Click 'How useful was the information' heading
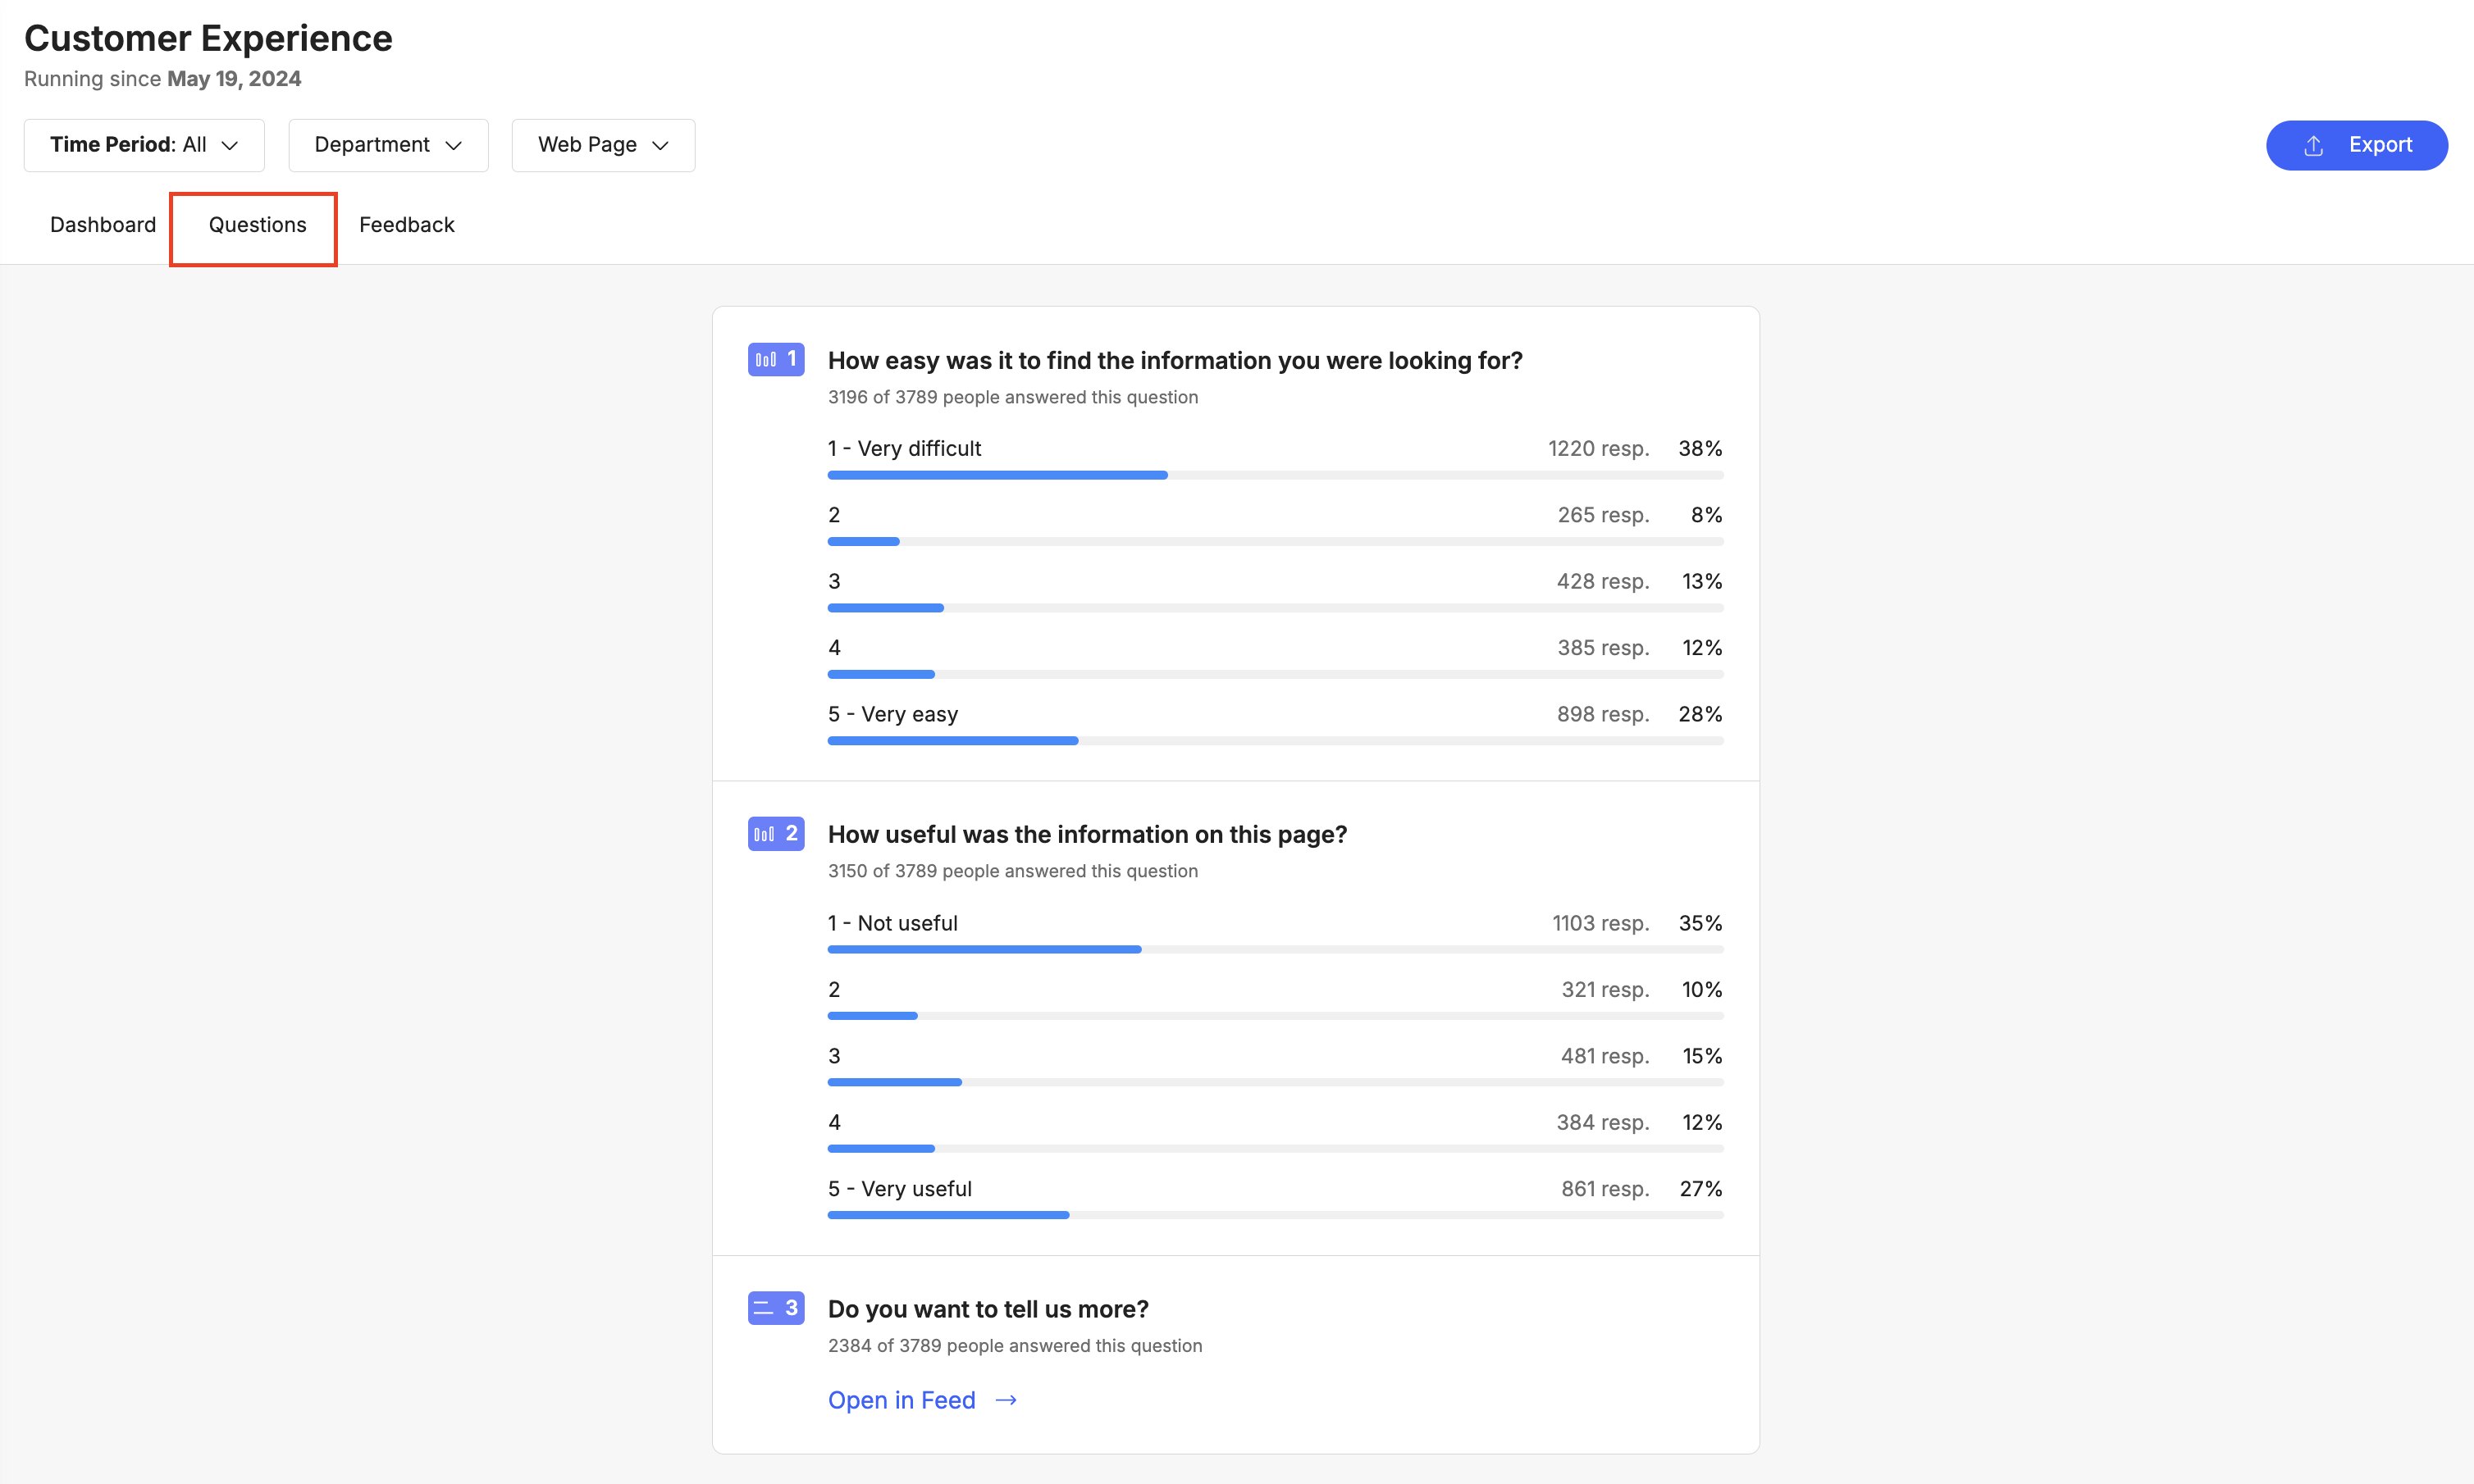 (x=1088, y=834)
